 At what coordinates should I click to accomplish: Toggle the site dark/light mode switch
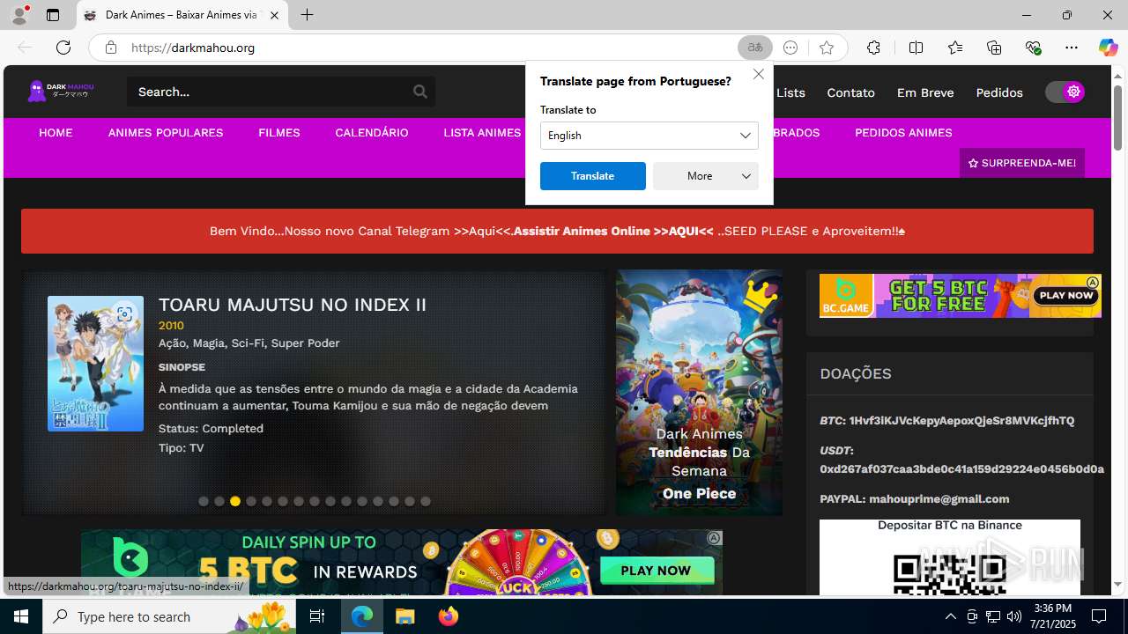pyautogui.click(x=1065, y=92)
